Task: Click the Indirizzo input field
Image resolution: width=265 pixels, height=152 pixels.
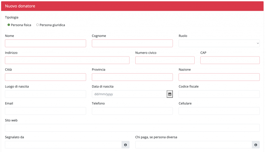Action: click(x=67, y=60)
